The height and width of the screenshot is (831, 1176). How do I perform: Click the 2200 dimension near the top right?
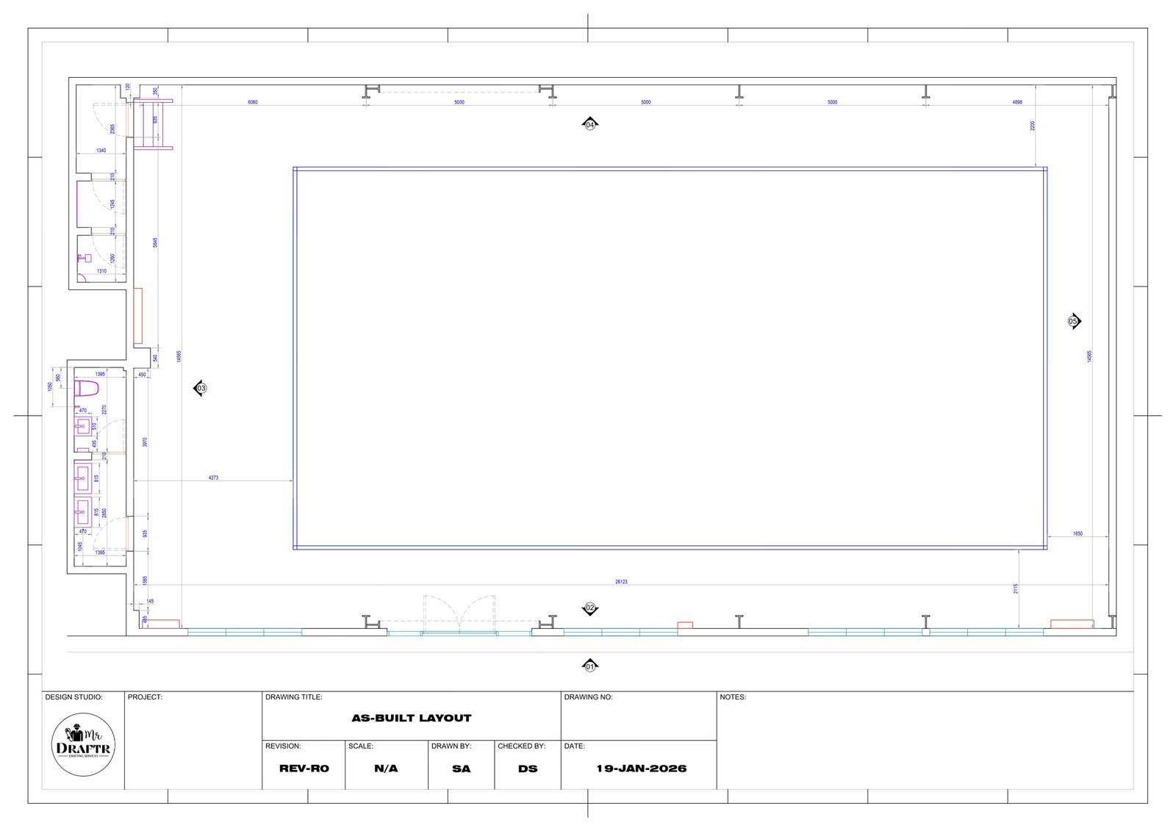pyautogui.click(x=1033, y=126)
